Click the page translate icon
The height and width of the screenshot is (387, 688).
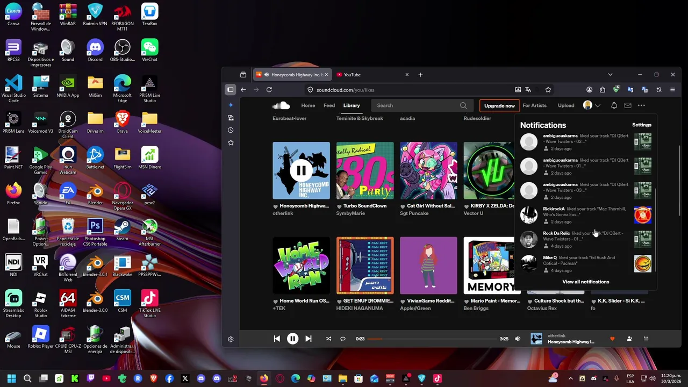[x=528, y=90]
